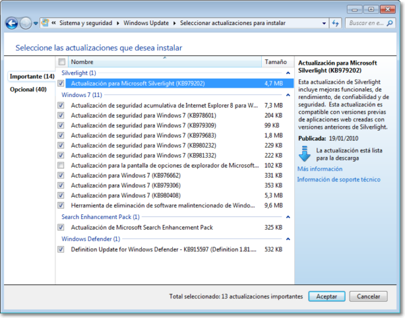Expand arrow after 'Windows Update' breadcrumb
This screenshot has width=405, height=318.
[174, 23]
